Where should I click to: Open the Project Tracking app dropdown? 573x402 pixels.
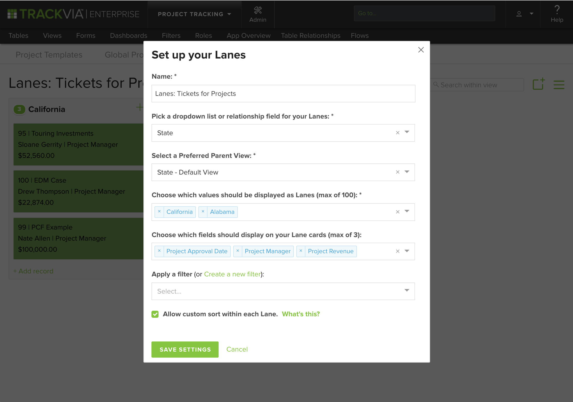194,14
